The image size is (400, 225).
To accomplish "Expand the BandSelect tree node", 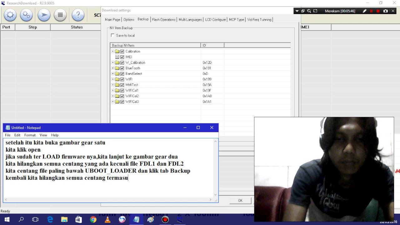I will pos(113,74).
